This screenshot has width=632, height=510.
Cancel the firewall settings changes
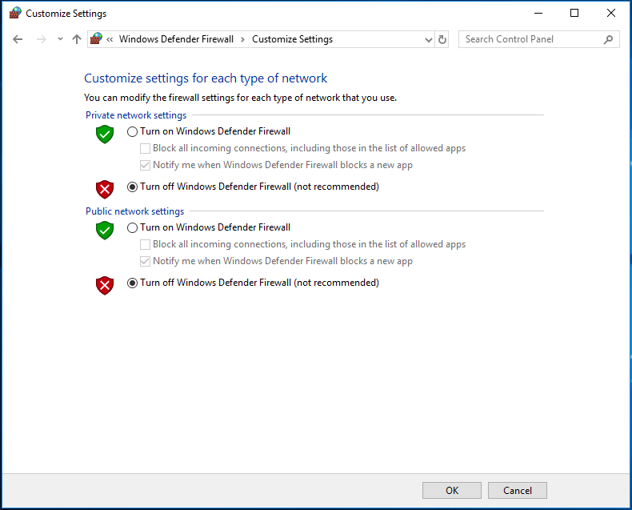518,490
